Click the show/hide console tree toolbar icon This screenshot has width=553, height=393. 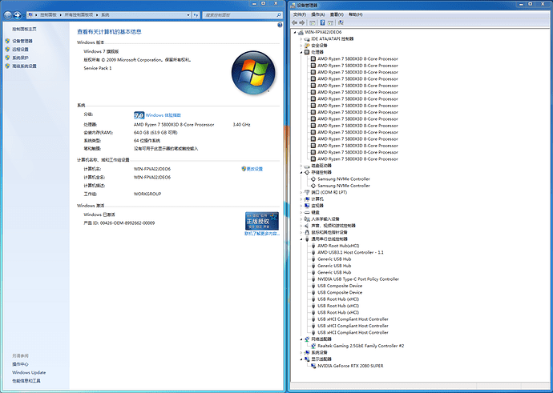pyautogui.click(x=313, y=22)
